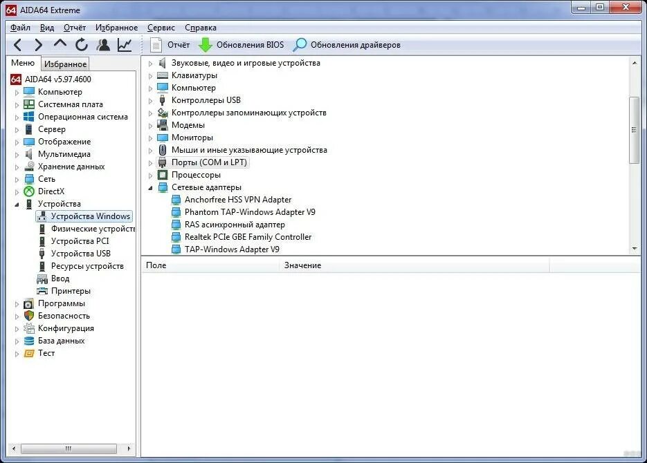Open the Справка menu
This screenshot has height=463, width=647.
click(x=201, y=28)
